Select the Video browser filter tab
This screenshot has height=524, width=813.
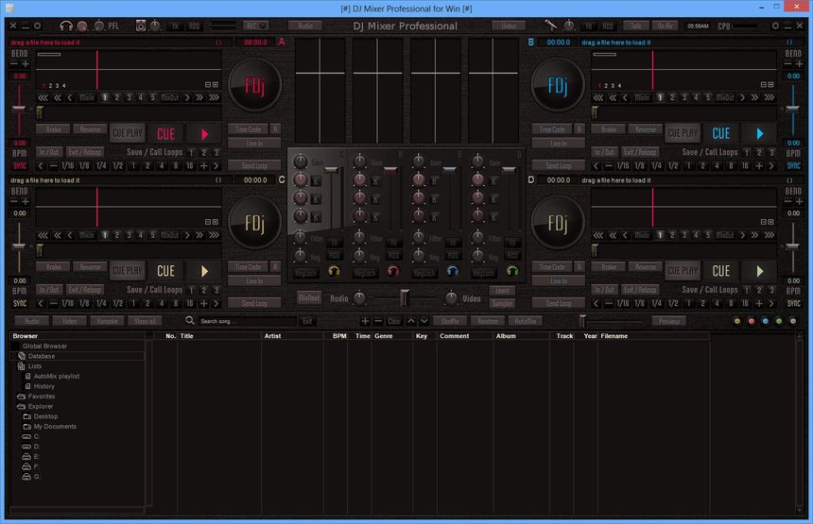[69, 321]
